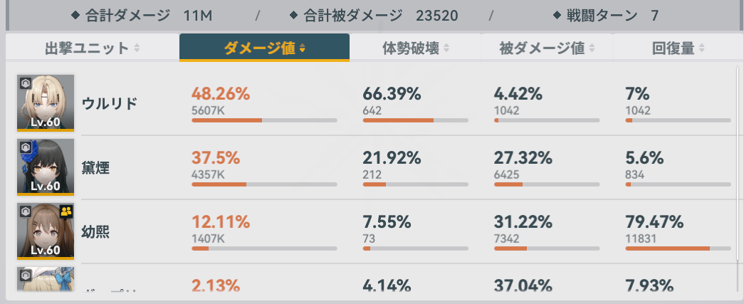Screen dimensions: 744x304
Task: Click the ウルリド unit name
Action: click(110, 103)
